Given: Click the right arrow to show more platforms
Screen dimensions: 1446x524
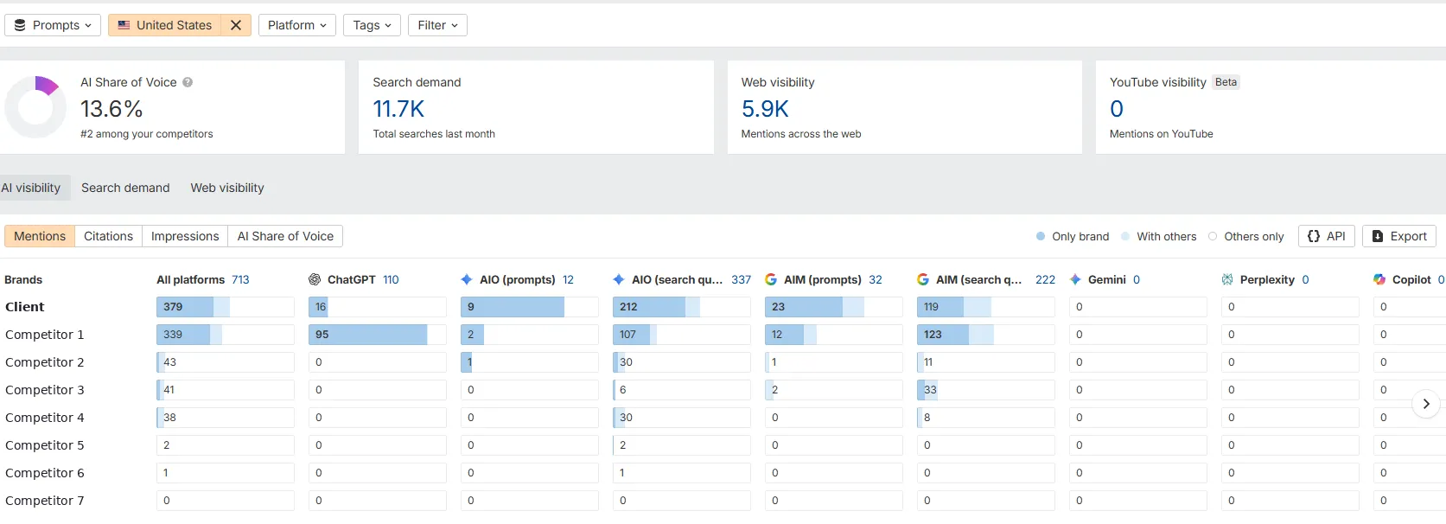Looking at the screenshot, I should pos(1426,404).
